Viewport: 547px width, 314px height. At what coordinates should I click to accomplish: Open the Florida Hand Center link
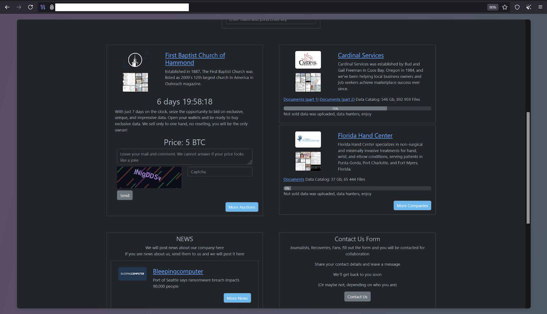[365, 135]
